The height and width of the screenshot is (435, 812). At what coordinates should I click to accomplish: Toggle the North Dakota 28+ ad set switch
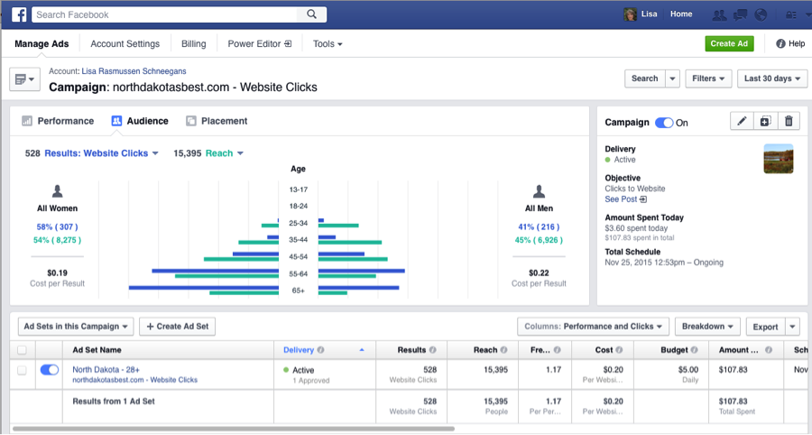pyautogui.click(x=50, y=370)
